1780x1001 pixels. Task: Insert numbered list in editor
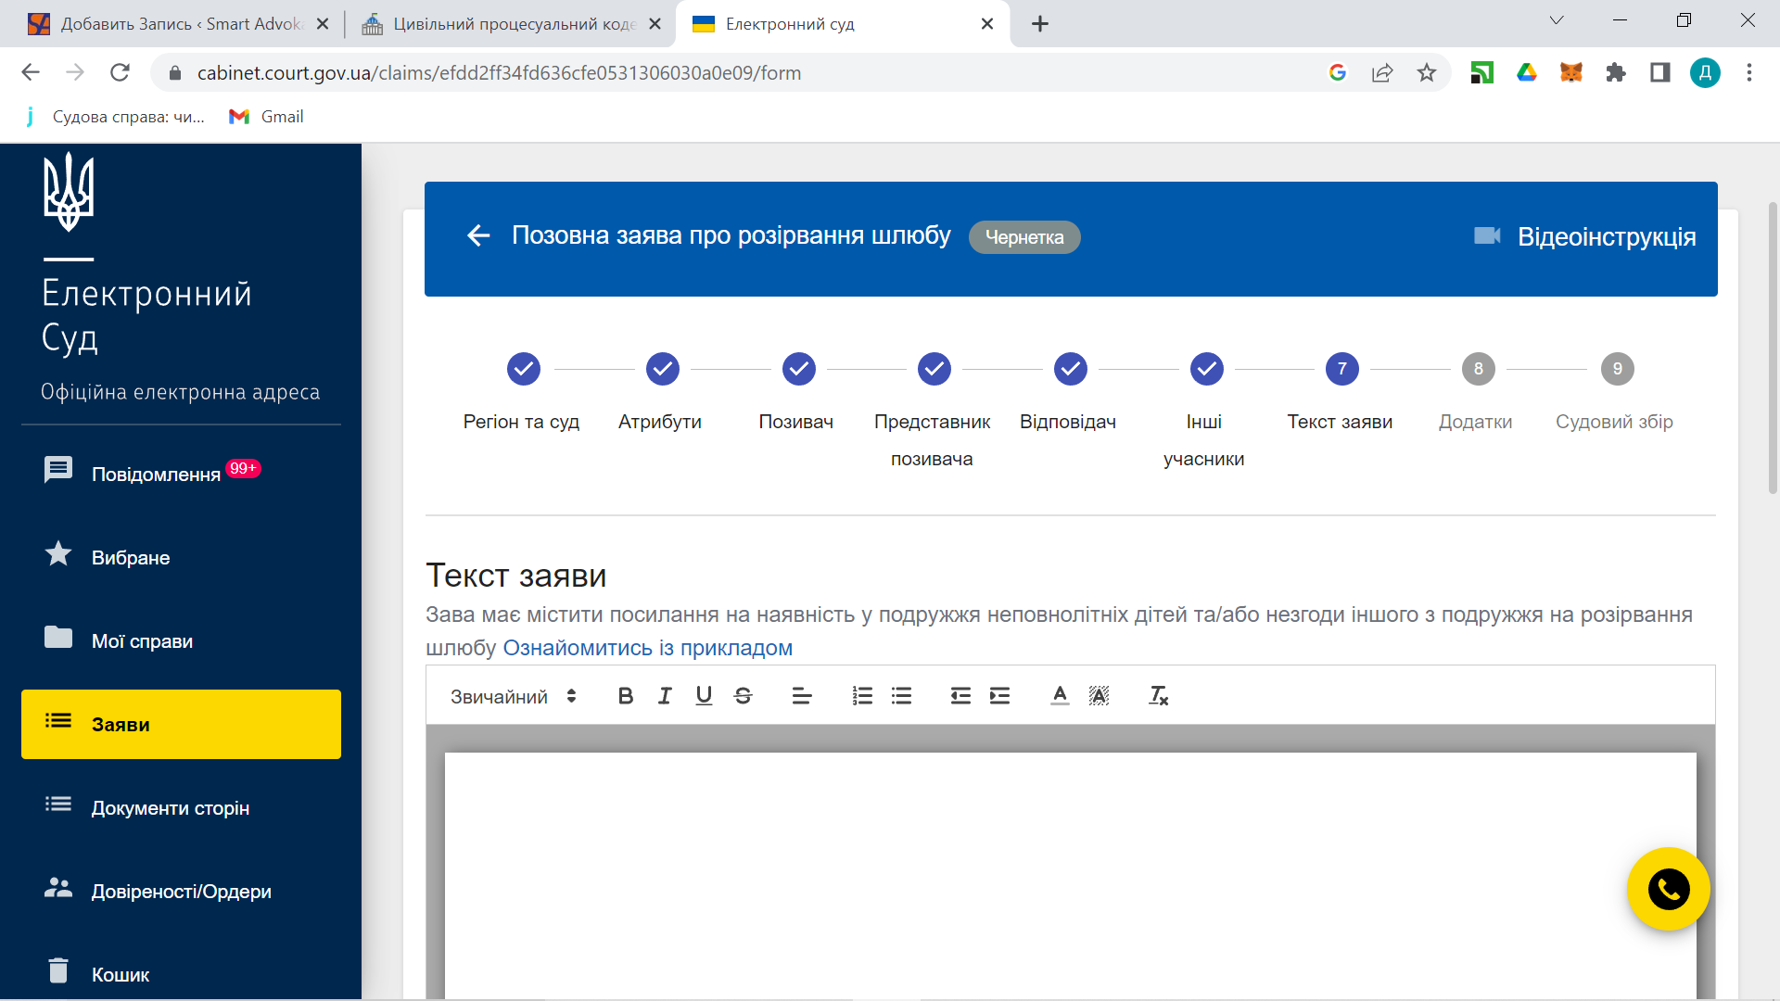pos(862,696)
